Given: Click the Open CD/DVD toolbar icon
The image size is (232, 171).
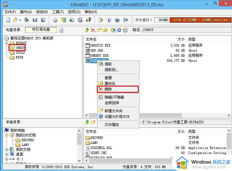Looking at the screenshot, I should point(27,20).
